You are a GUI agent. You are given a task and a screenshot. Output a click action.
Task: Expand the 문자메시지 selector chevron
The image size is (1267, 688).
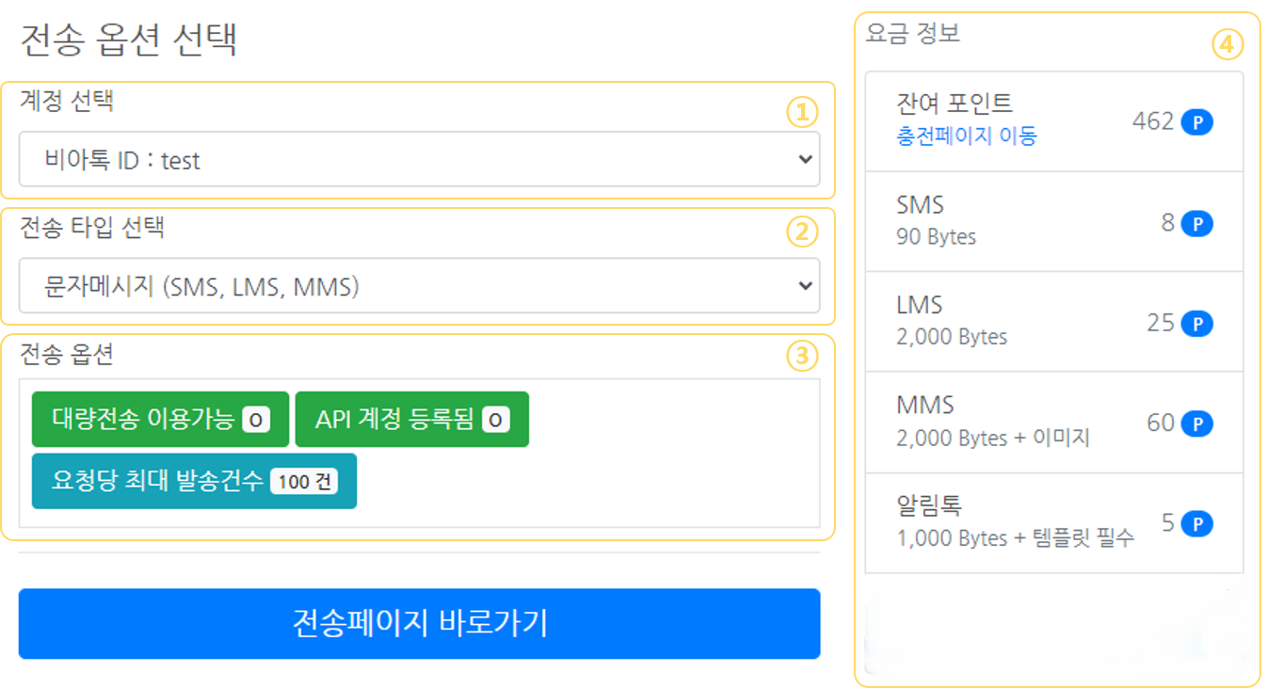805,285
